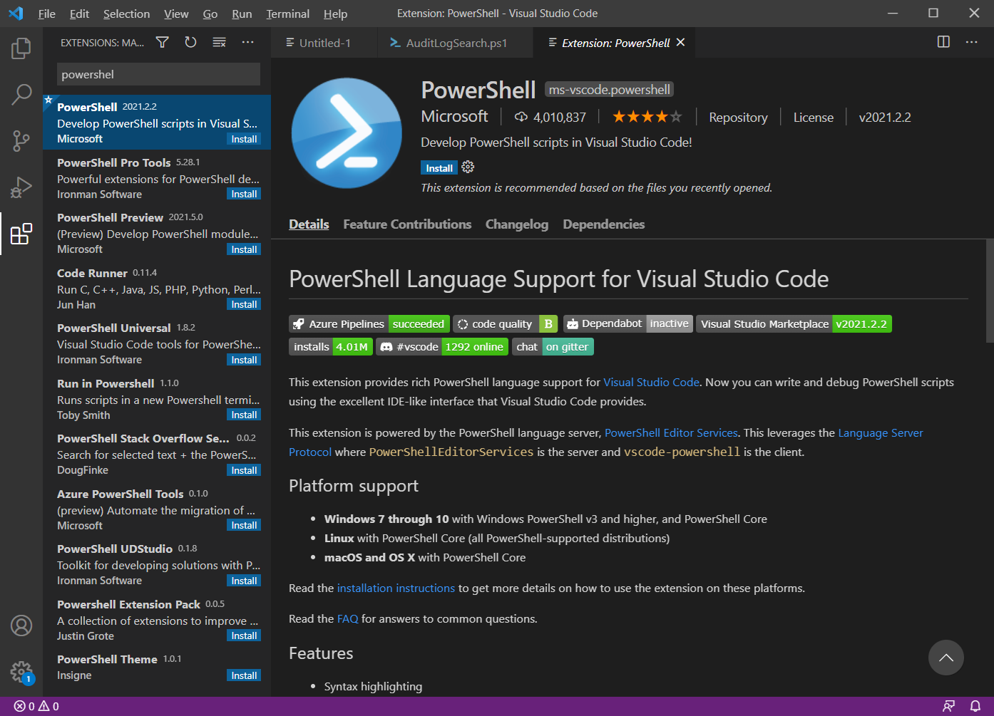Open the Terminal menu
Image resolution: width=994 pixels, height=716 pixels.
tap(288, 14)
